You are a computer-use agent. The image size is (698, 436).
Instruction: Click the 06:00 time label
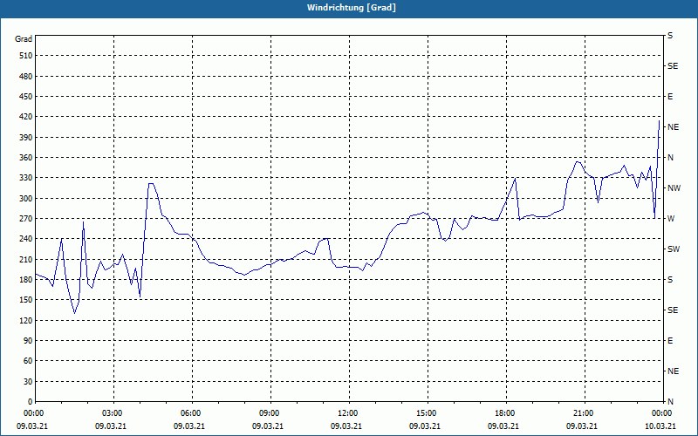pyautogui.click(x=192, y=413)
